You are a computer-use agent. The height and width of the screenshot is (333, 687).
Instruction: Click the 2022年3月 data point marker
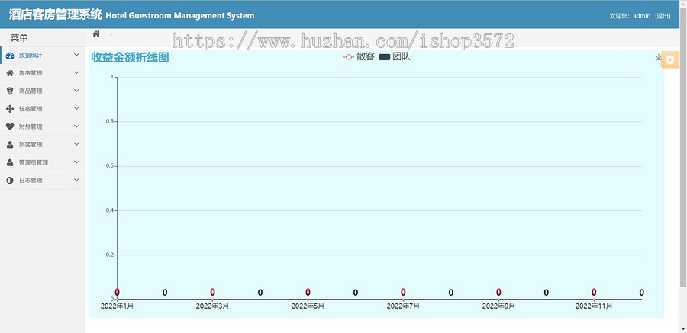click(x=212, y=299)
